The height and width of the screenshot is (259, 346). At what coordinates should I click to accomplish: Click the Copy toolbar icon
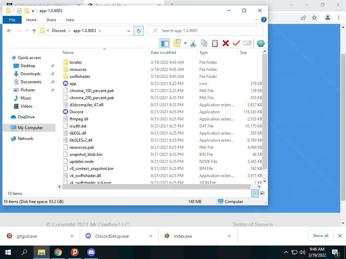click(x=204, y=43)
